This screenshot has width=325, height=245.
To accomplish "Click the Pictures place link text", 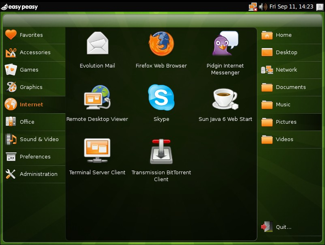I will coord(286,122).
